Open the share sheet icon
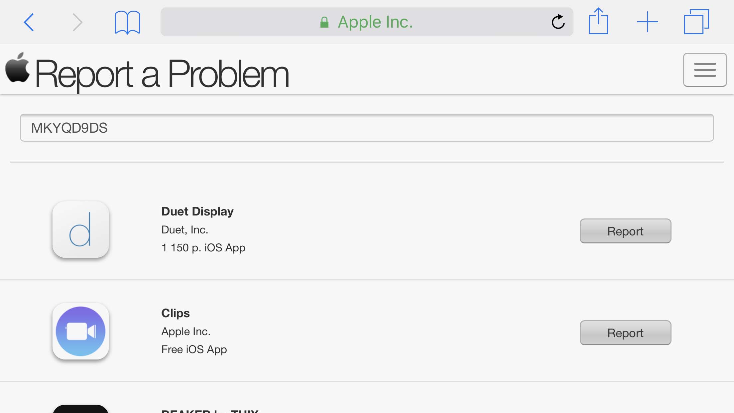This screenshot has width=734, height=413. click(598, 21)
